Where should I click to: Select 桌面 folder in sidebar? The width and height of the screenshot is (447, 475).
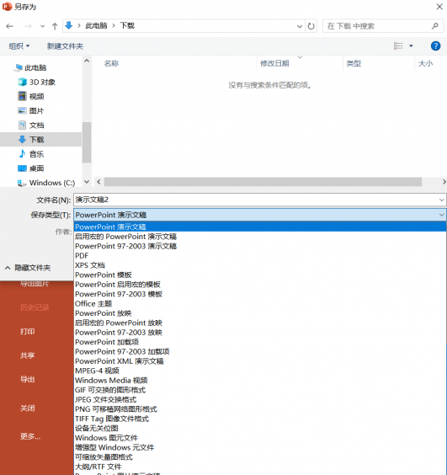[x=31, y=168]
